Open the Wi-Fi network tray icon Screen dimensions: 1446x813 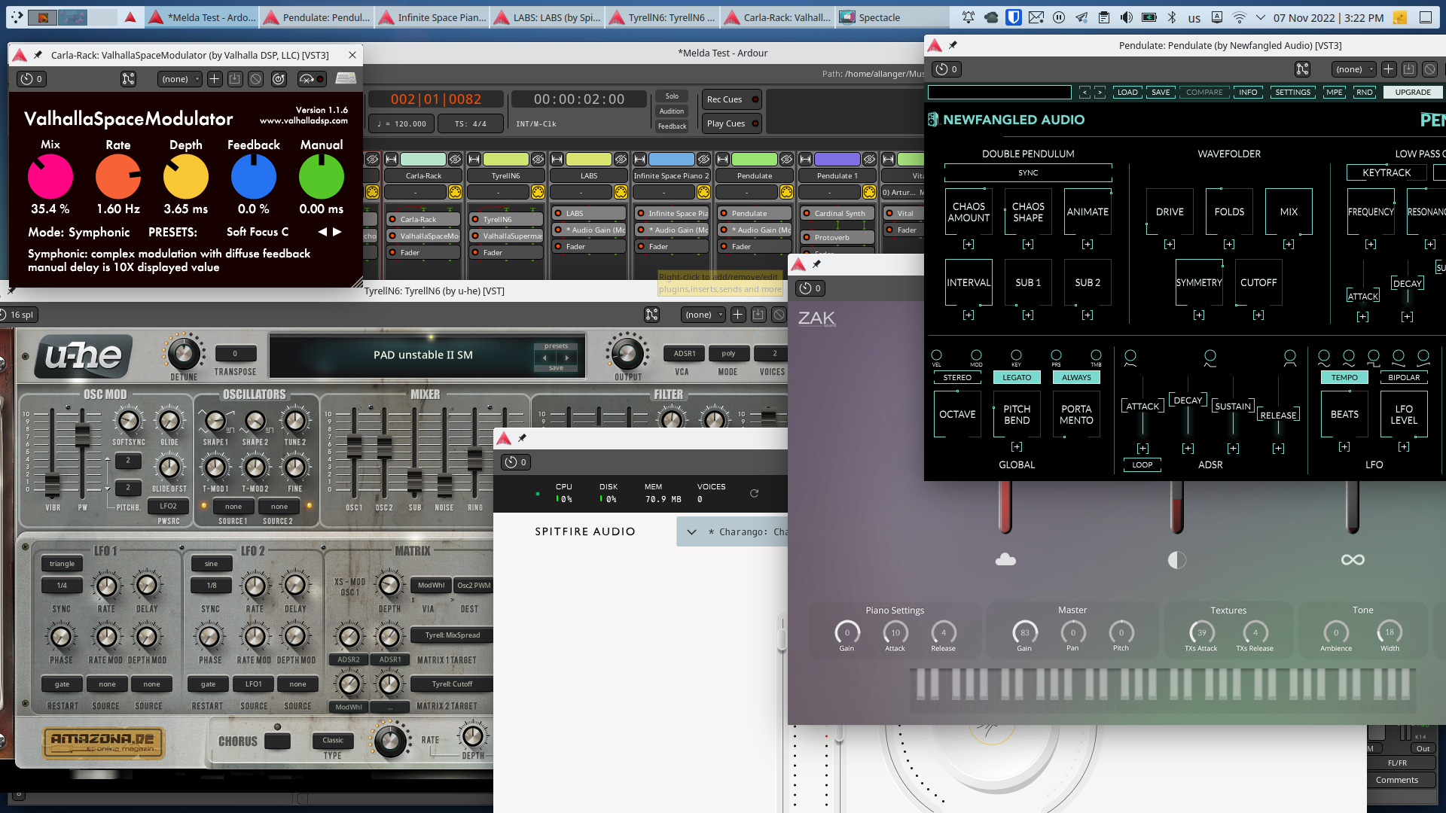[1239, 17]
